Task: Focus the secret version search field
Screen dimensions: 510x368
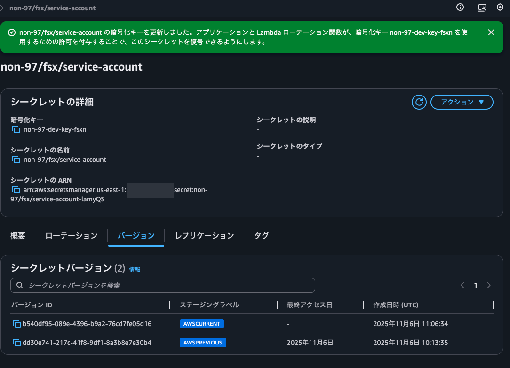Action: tap(163, 285)
